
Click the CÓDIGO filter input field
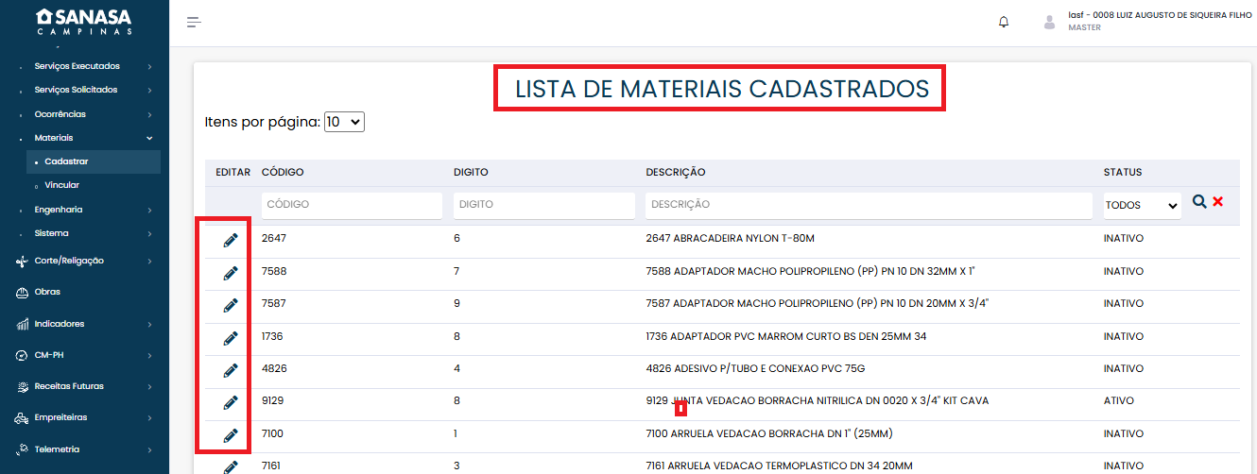click(352, 206)
